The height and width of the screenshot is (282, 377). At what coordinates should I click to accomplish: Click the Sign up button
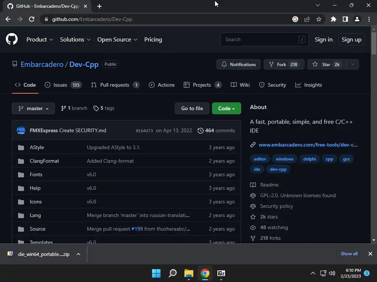pyautogui.click(x=352, y=40)
